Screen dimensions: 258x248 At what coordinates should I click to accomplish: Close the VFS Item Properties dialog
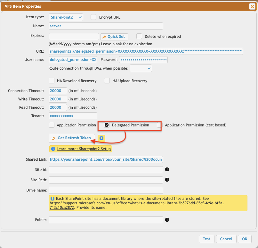click(252, 6)
